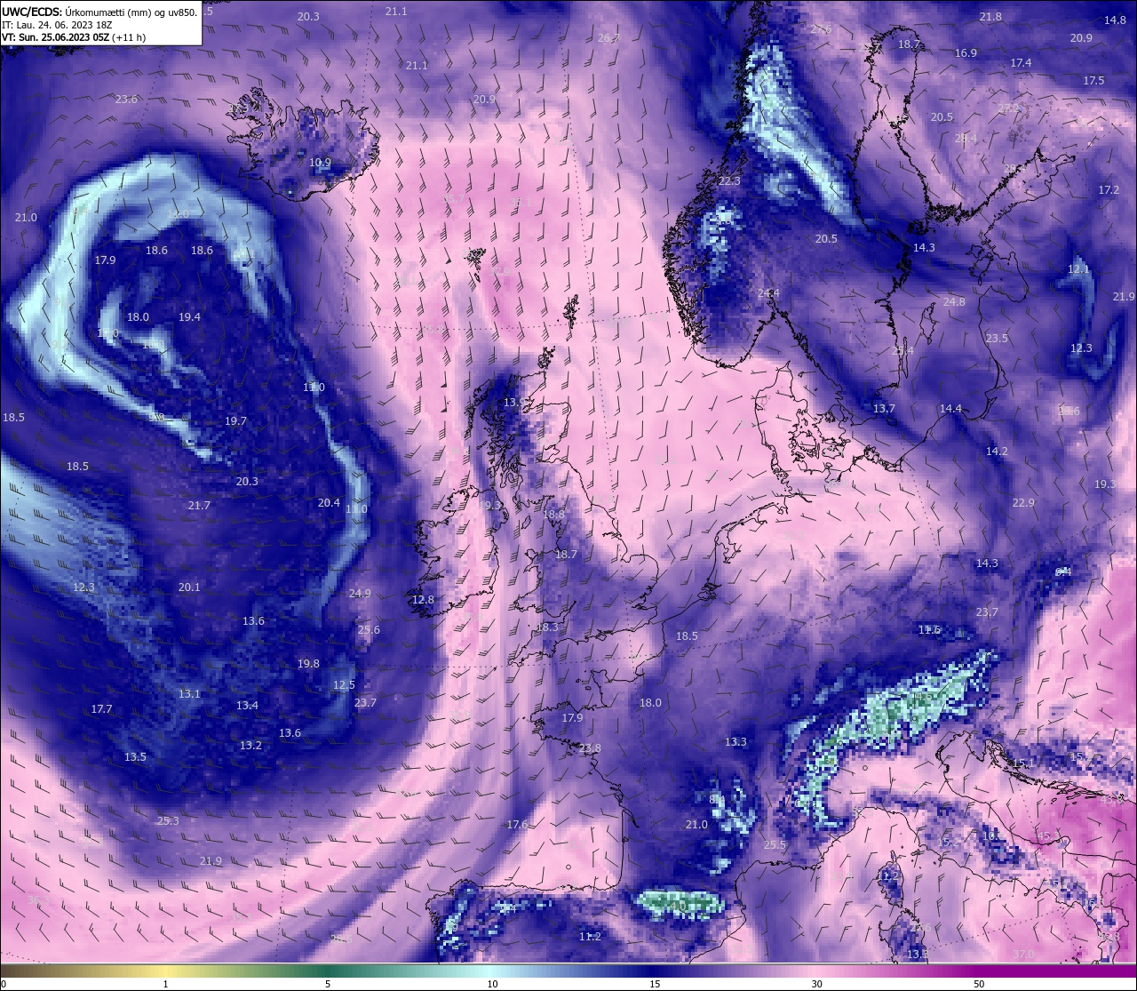Pick the 24.9 value label

tap(360, 594)
